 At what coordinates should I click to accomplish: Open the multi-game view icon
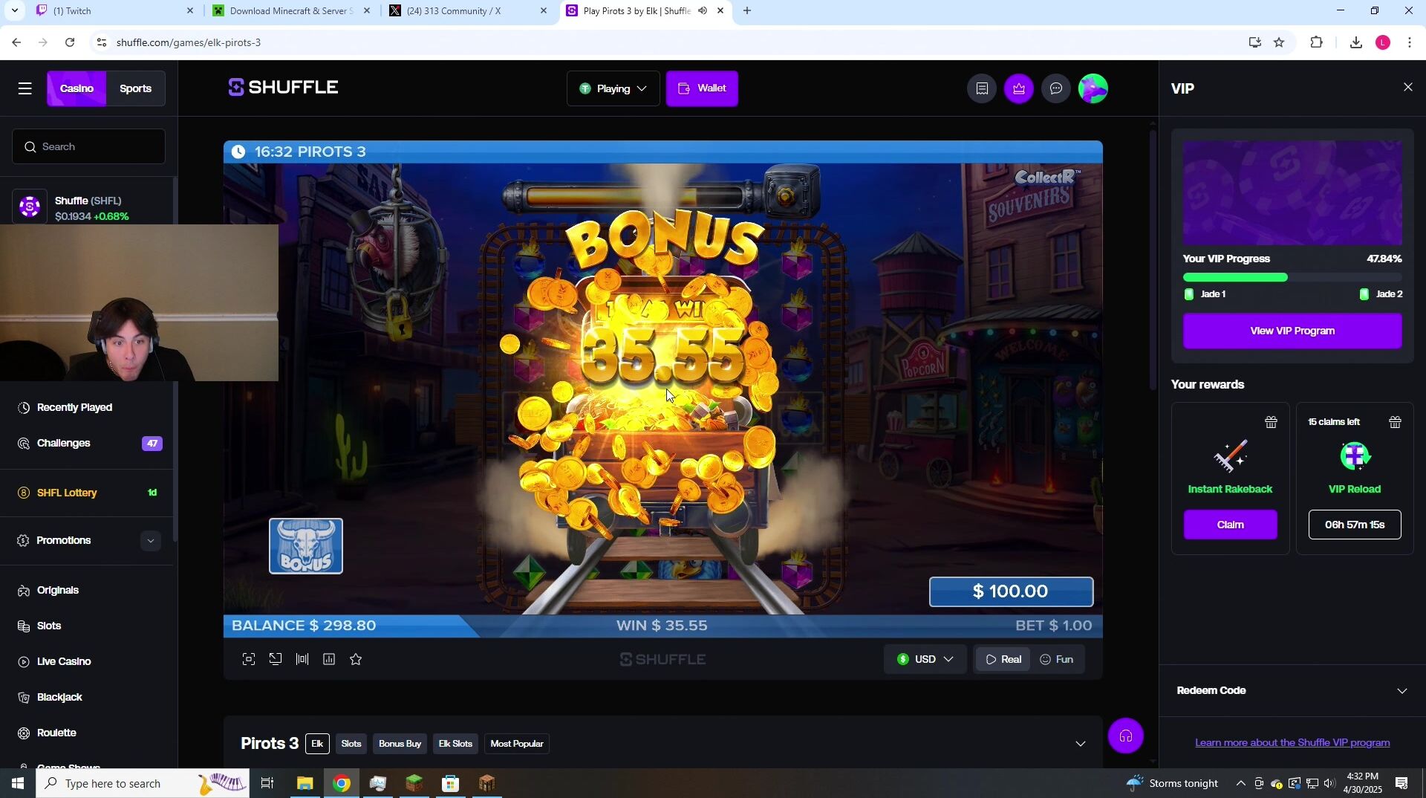[302, 659]
